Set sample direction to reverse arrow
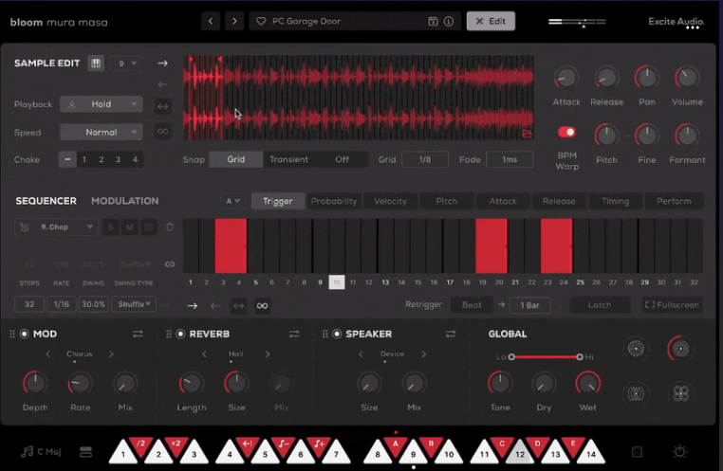Screen dimensions: 723x471 tap(163, 84)
